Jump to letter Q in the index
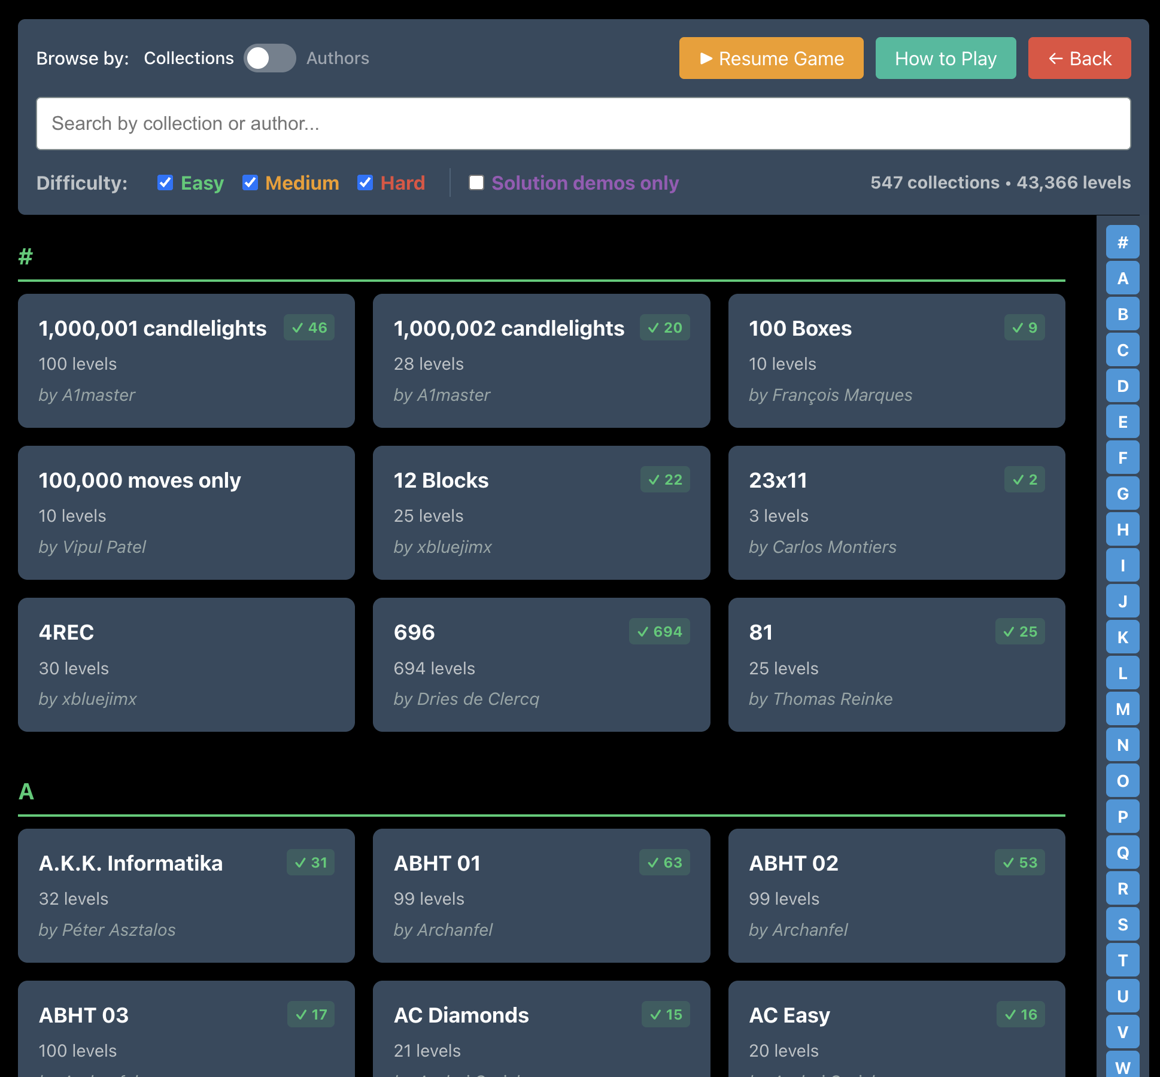 coord(1122,853)
